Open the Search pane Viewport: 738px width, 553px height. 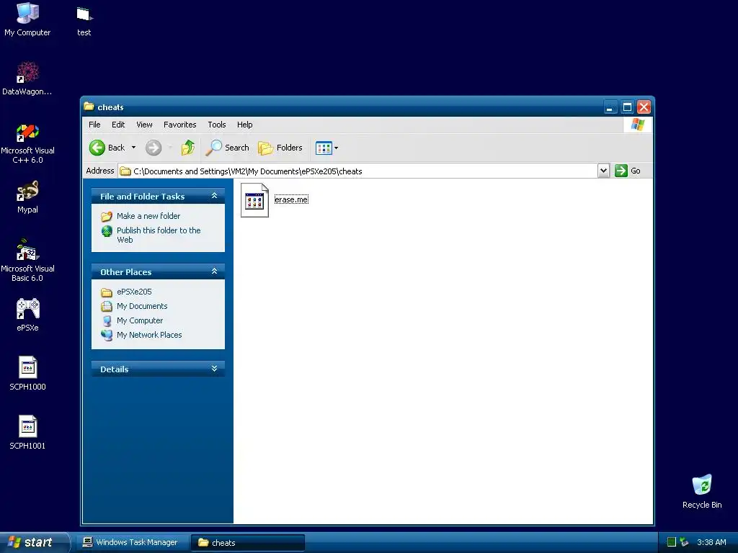click(227, 148)
